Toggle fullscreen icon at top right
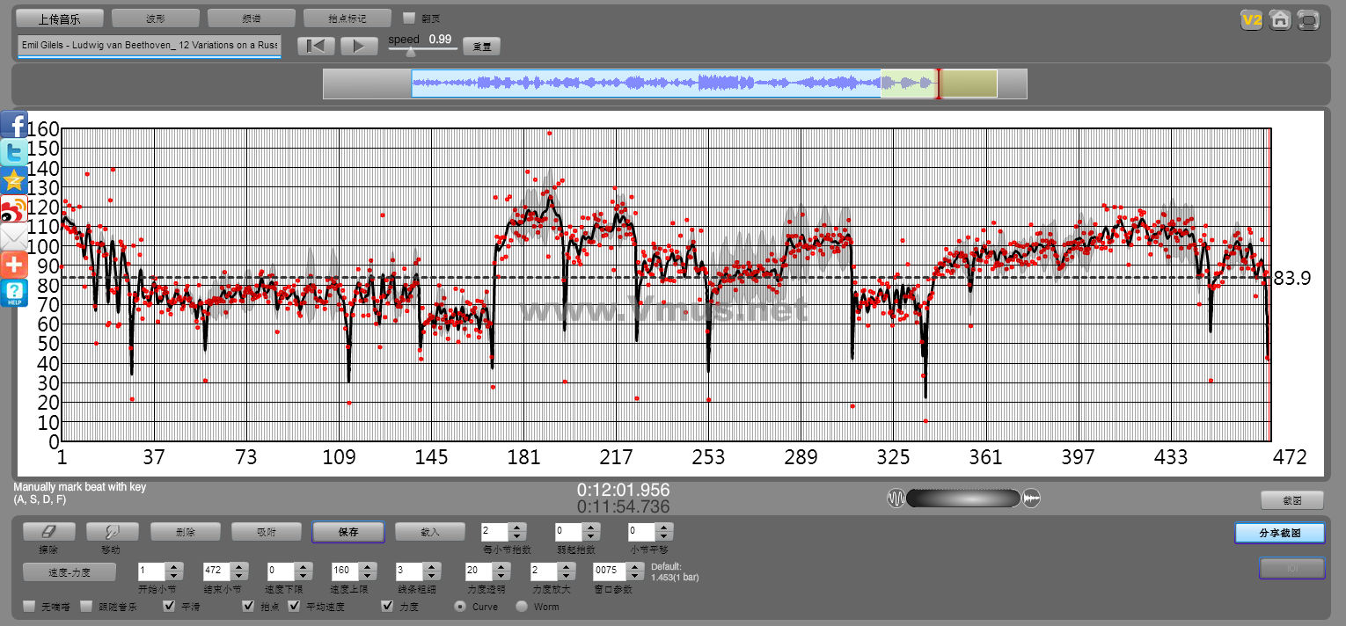This screenshot has height=626, width=1346. click(x=1309, y=20)
